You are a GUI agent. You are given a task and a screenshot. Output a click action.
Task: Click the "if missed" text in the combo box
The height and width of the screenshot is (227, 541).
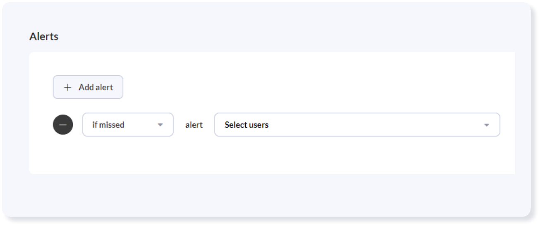(x=108, y=125)
